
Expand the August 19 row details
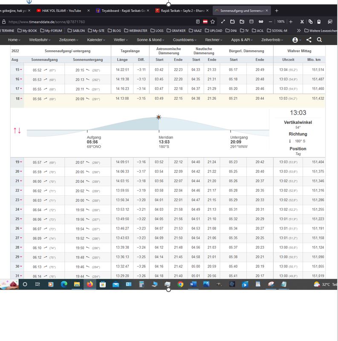point(19,162)
